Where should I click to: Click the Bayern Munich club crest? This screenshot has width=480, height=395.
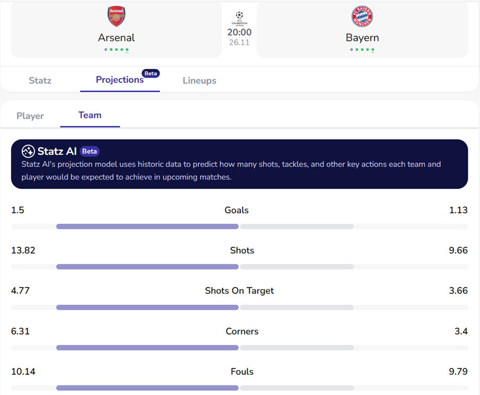pyautogui.click(x=362, y=16)
